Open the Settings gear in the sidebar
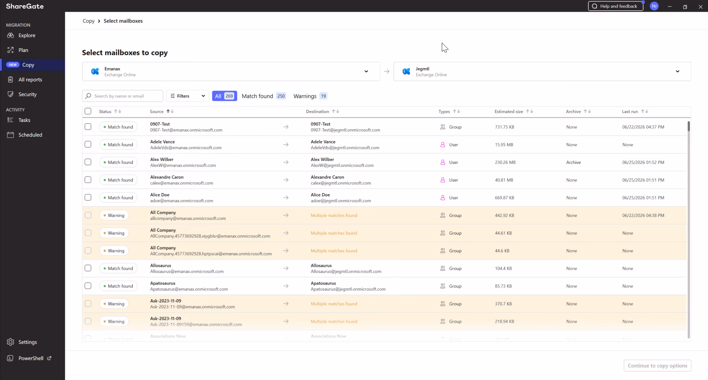The image size is (708, 380). point(10,342)
